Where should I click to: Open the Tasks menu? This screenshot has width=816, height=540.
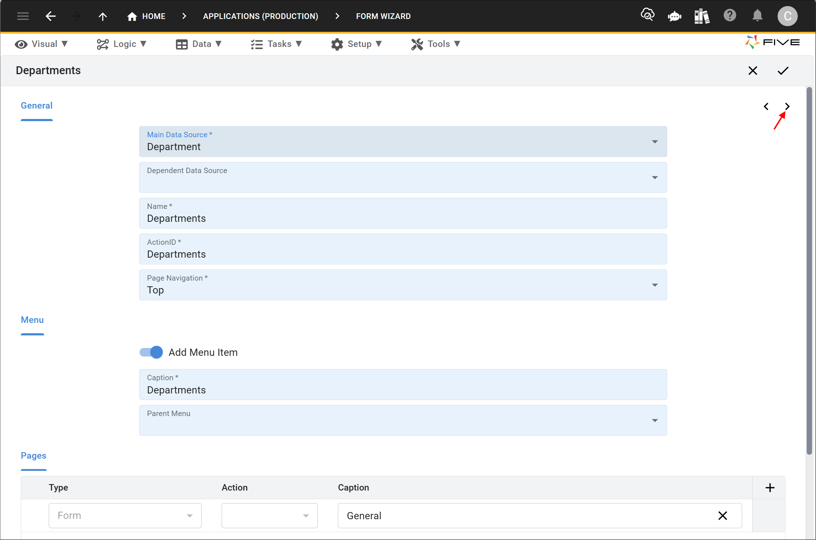pos(276,44)
